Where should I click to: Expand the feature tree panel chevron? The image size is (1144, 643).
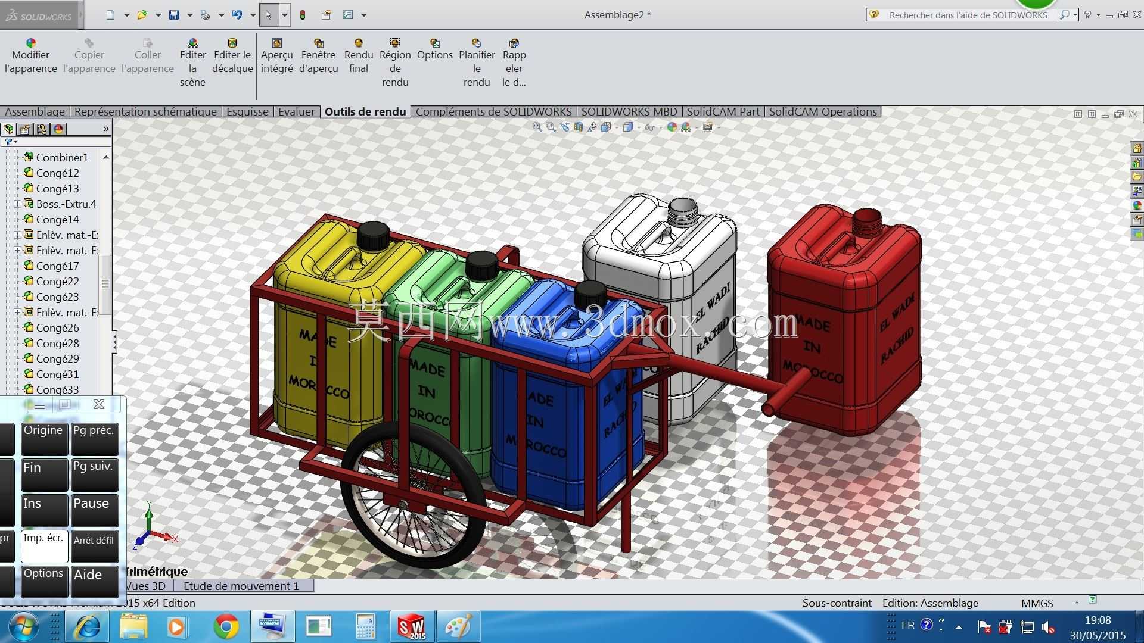106,129
